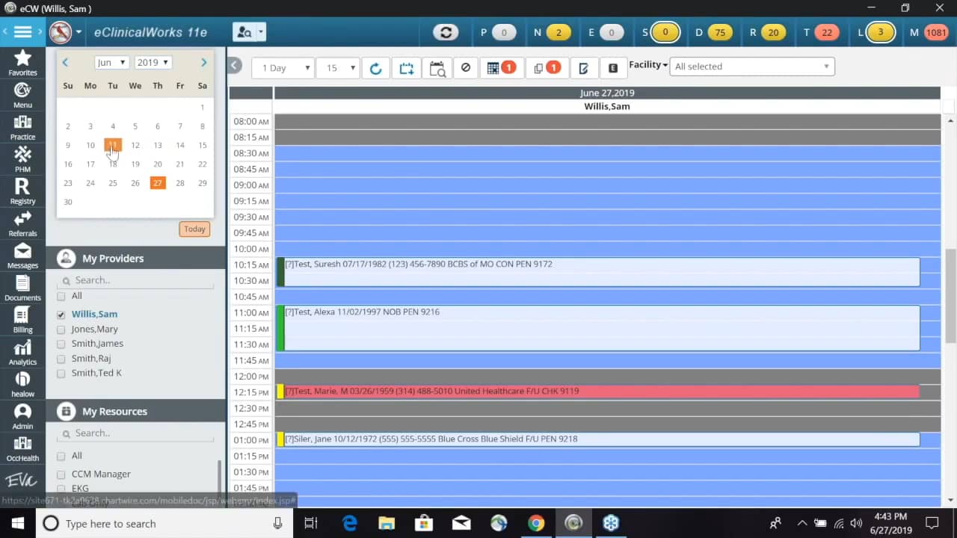Click the Today button
This screenshot has width=957, height=538.
pos(194,229)
